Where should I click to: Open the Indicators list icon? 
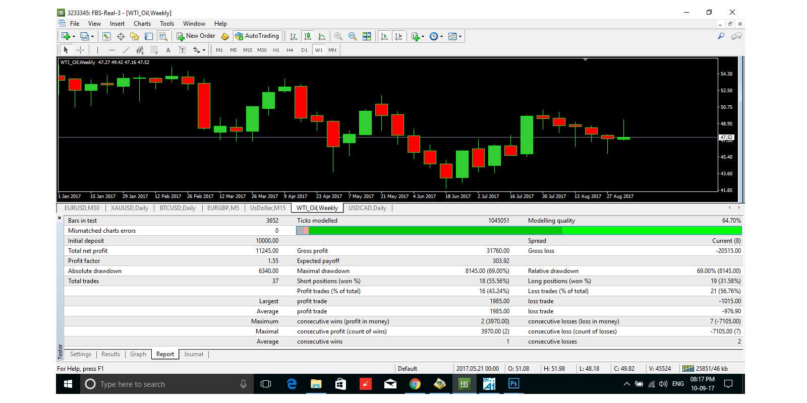pos(415,36)
